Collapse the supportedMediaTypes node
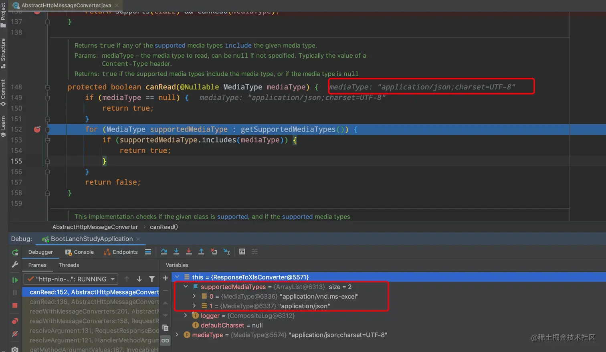Screen dimensions: 606x352 186,287
